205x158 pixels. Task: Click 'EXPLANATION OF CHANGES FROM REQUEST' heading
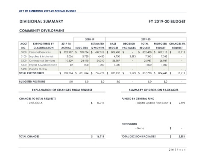click(62, 90)
